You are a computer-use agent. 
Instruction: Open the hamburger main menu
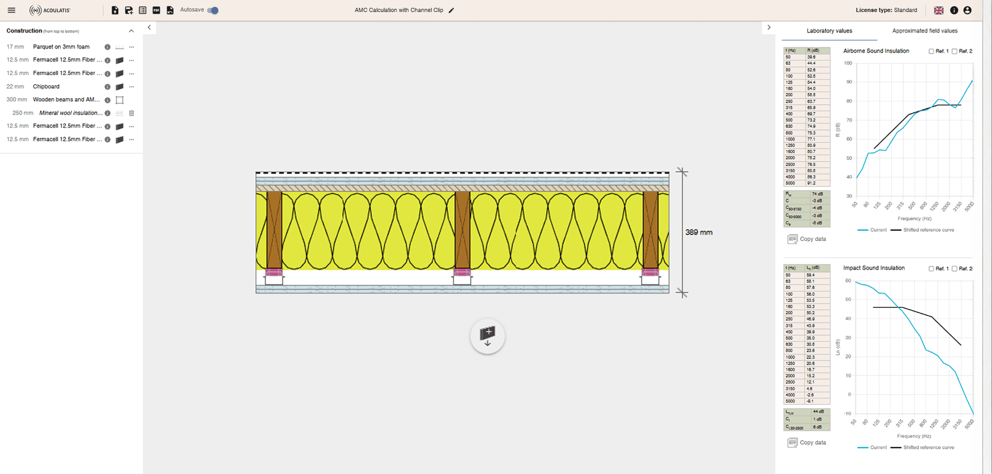[x=11, y=10]
